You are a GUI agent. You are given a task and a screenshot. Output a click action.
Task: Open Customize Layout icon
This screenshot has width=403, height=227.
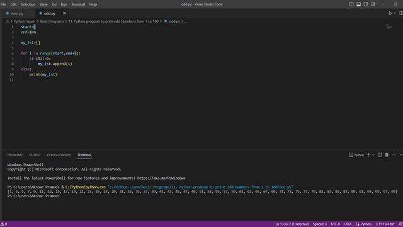tap(373, 4)
